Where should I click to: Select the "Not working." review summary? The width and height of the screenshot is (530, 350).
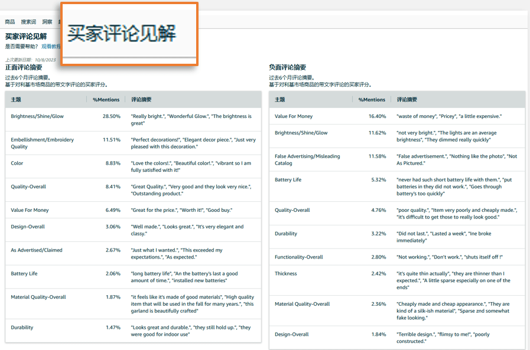[450, 257]
